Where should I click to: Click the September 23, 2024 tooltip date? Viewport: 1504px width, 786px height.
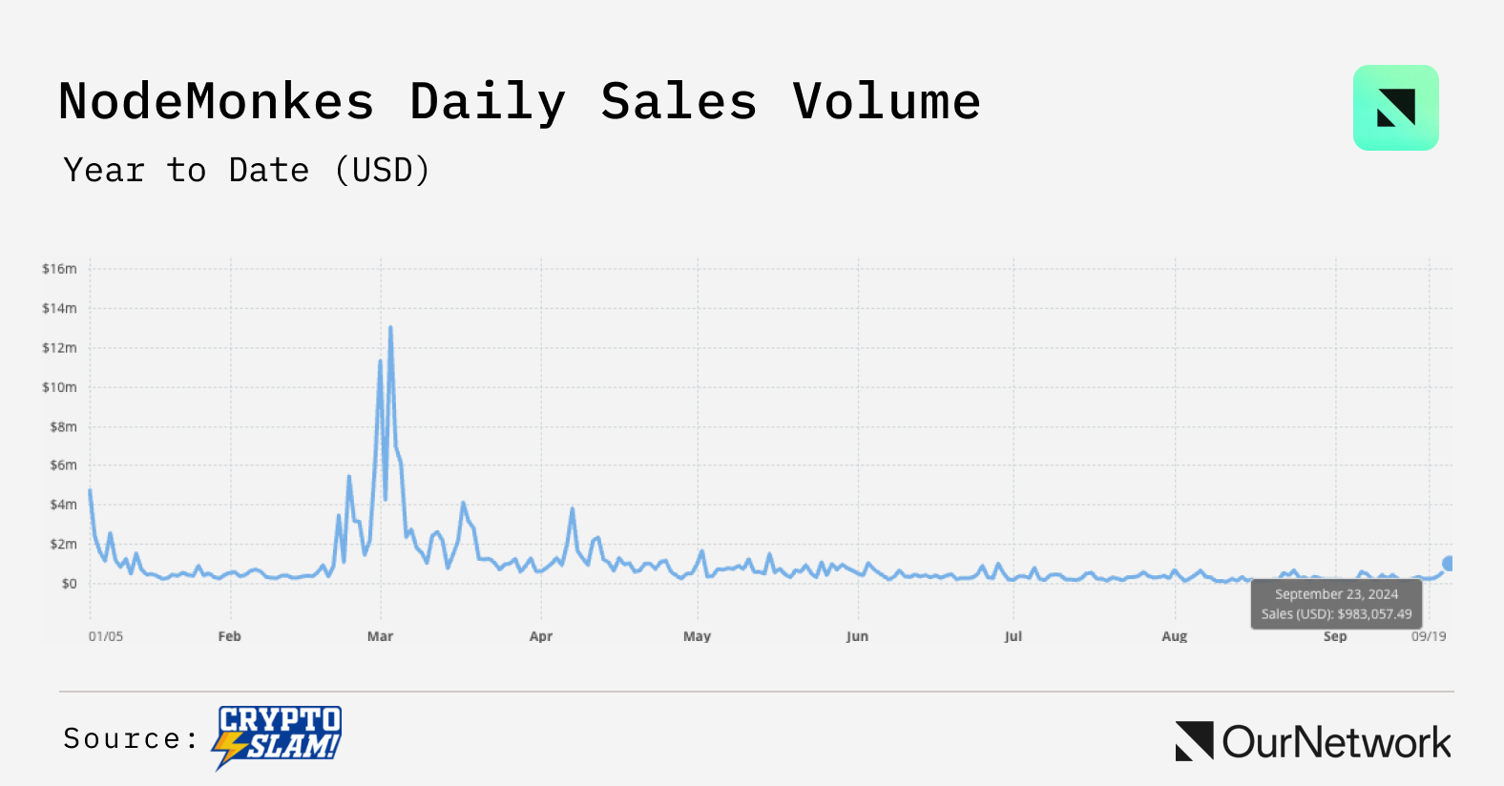[x=1336, y=594]
